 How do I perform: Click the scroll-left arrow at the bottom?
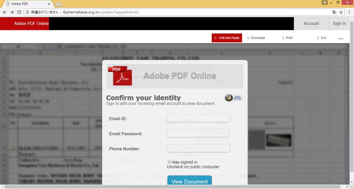tap(2, 187)
